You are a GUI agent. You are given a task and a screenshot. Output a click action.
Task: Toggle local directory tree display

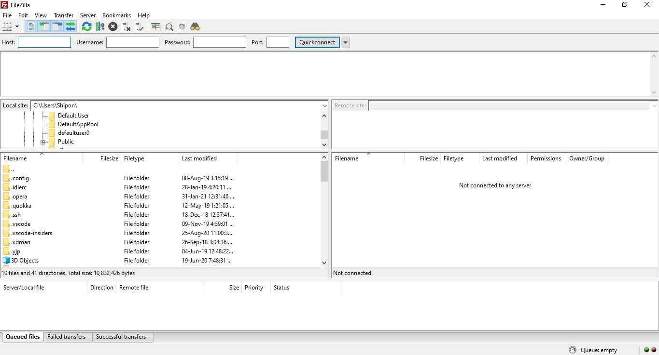pyautogui.click(x=44, y=26)
